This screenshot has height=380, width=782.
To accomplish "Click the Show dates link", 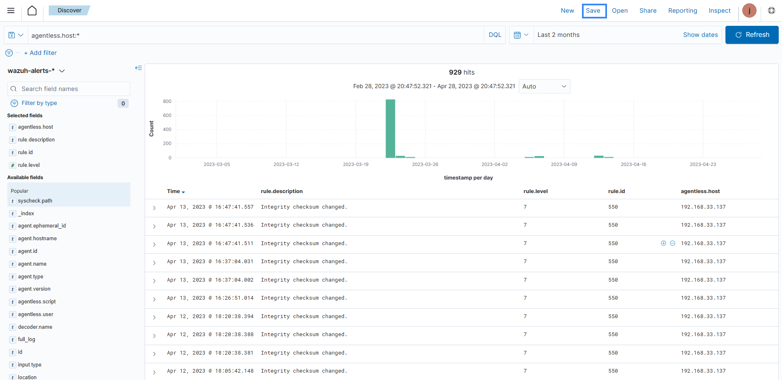I will (x=700, y=35).
